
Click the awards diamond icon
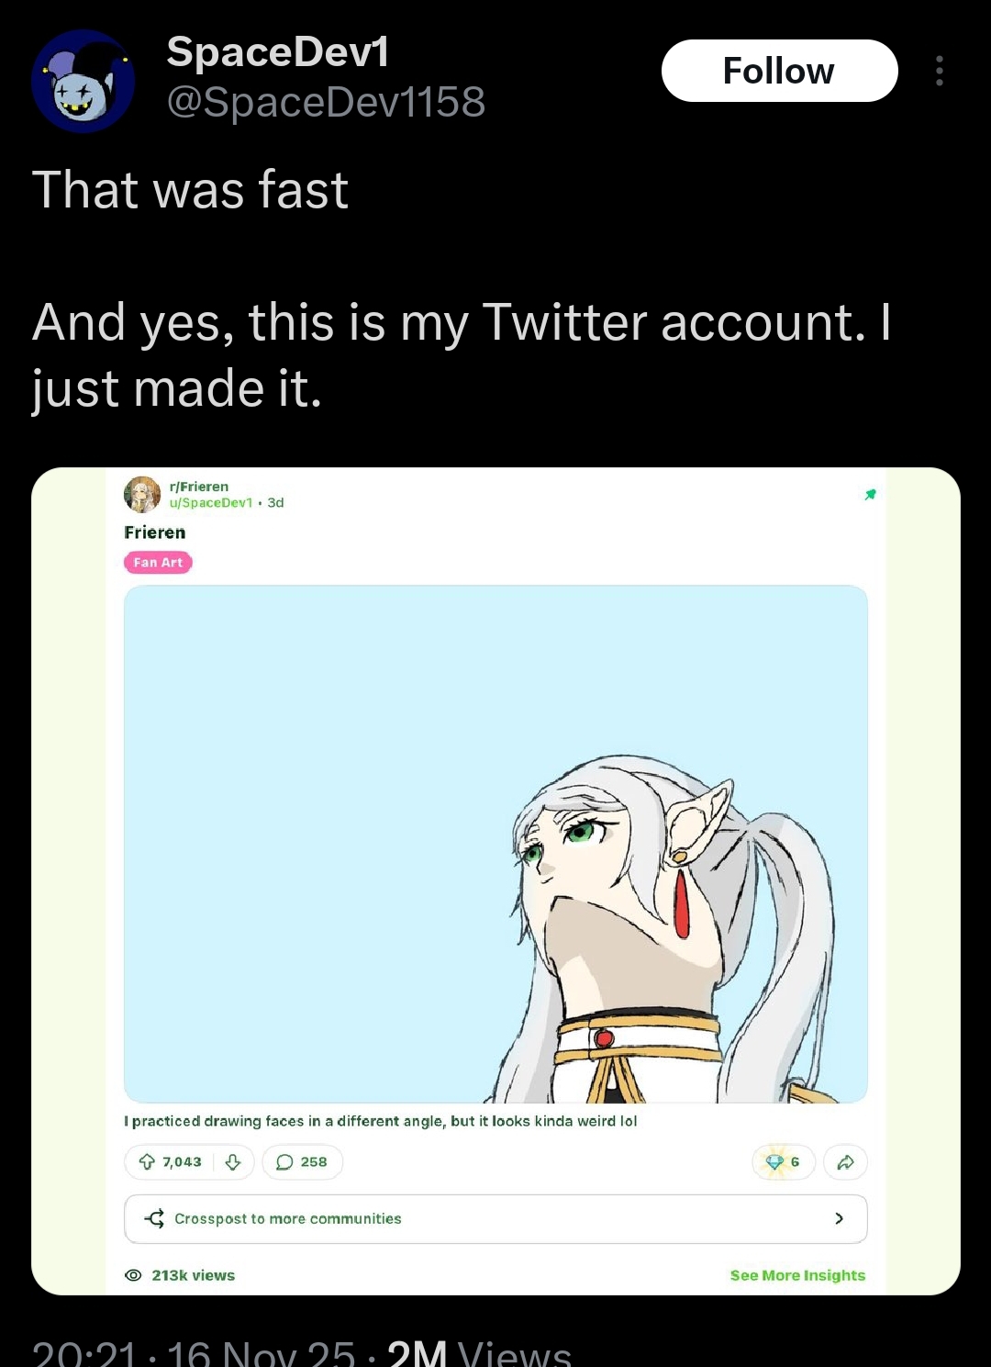(x=775, y=1162)
